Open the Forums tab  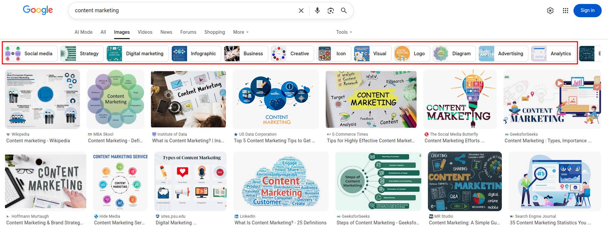[188, 32]
